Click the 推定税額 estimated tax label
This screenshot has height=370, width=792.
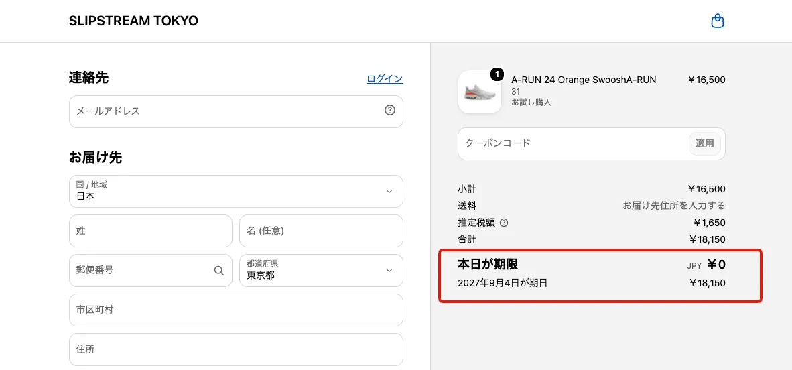click(476, 223)
